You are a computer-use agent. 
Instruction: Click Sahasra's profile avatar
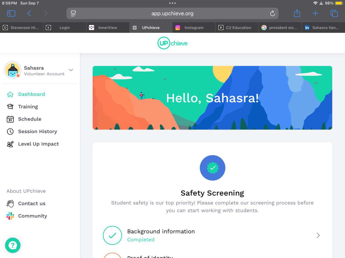point(13,70)
